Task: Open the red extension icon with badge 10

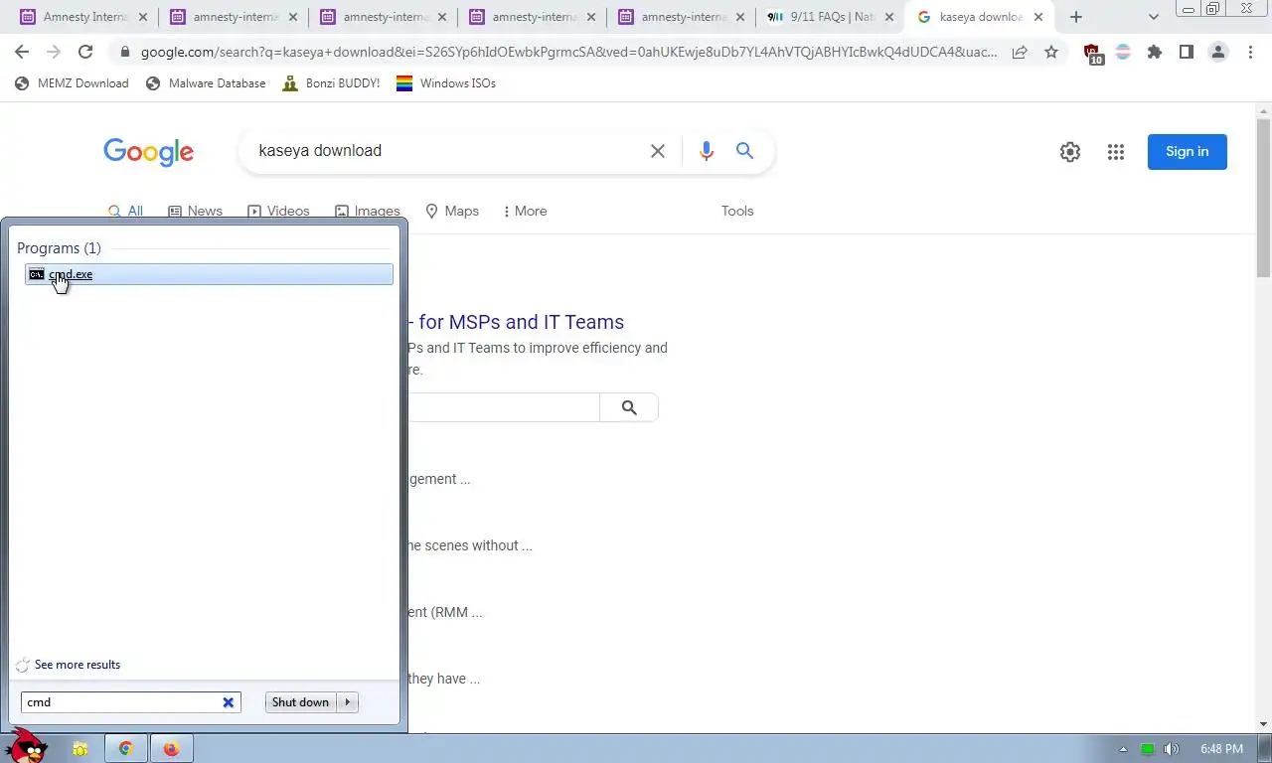Action: coord(1092,54)
